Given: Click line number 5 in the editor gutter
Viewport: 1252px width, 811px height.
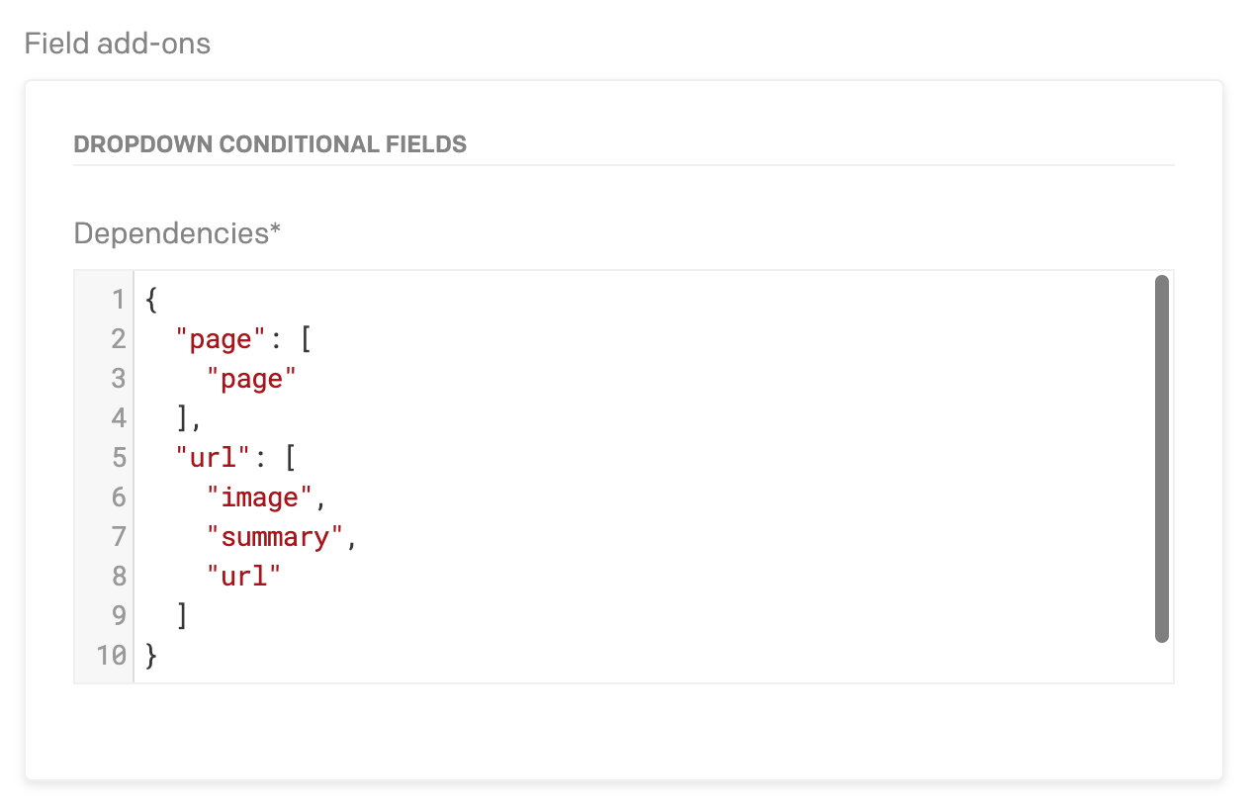Looking at the screenshot, I should click(x=119, y=458).
